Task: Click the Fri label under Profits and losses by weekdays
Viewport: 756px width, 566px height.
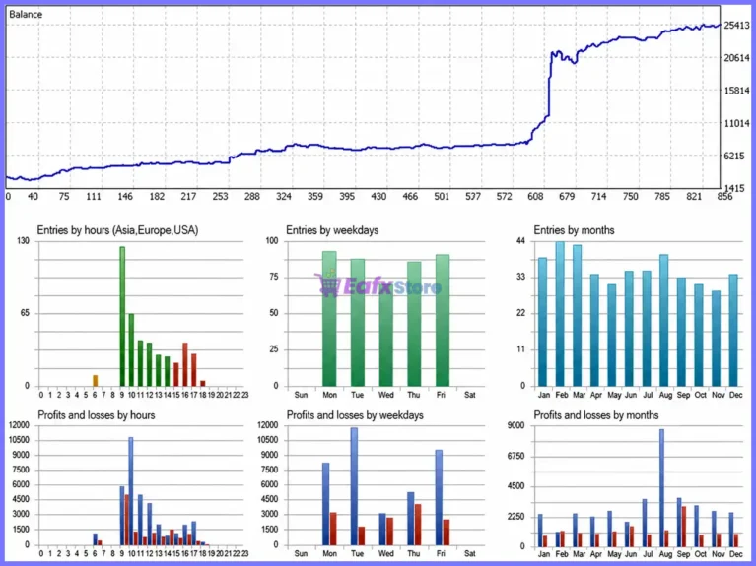Action: coord(442,554)
